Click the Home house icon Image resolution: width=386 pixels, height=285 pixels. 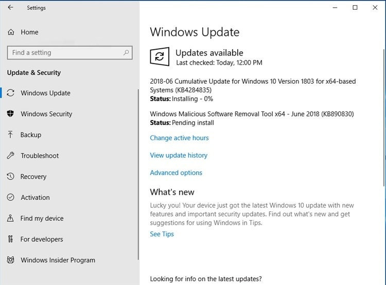coord(11,32)
